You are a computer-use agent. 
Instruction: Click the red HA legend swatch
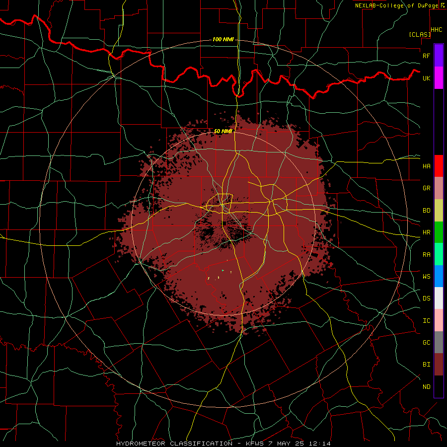click(439, 166)
